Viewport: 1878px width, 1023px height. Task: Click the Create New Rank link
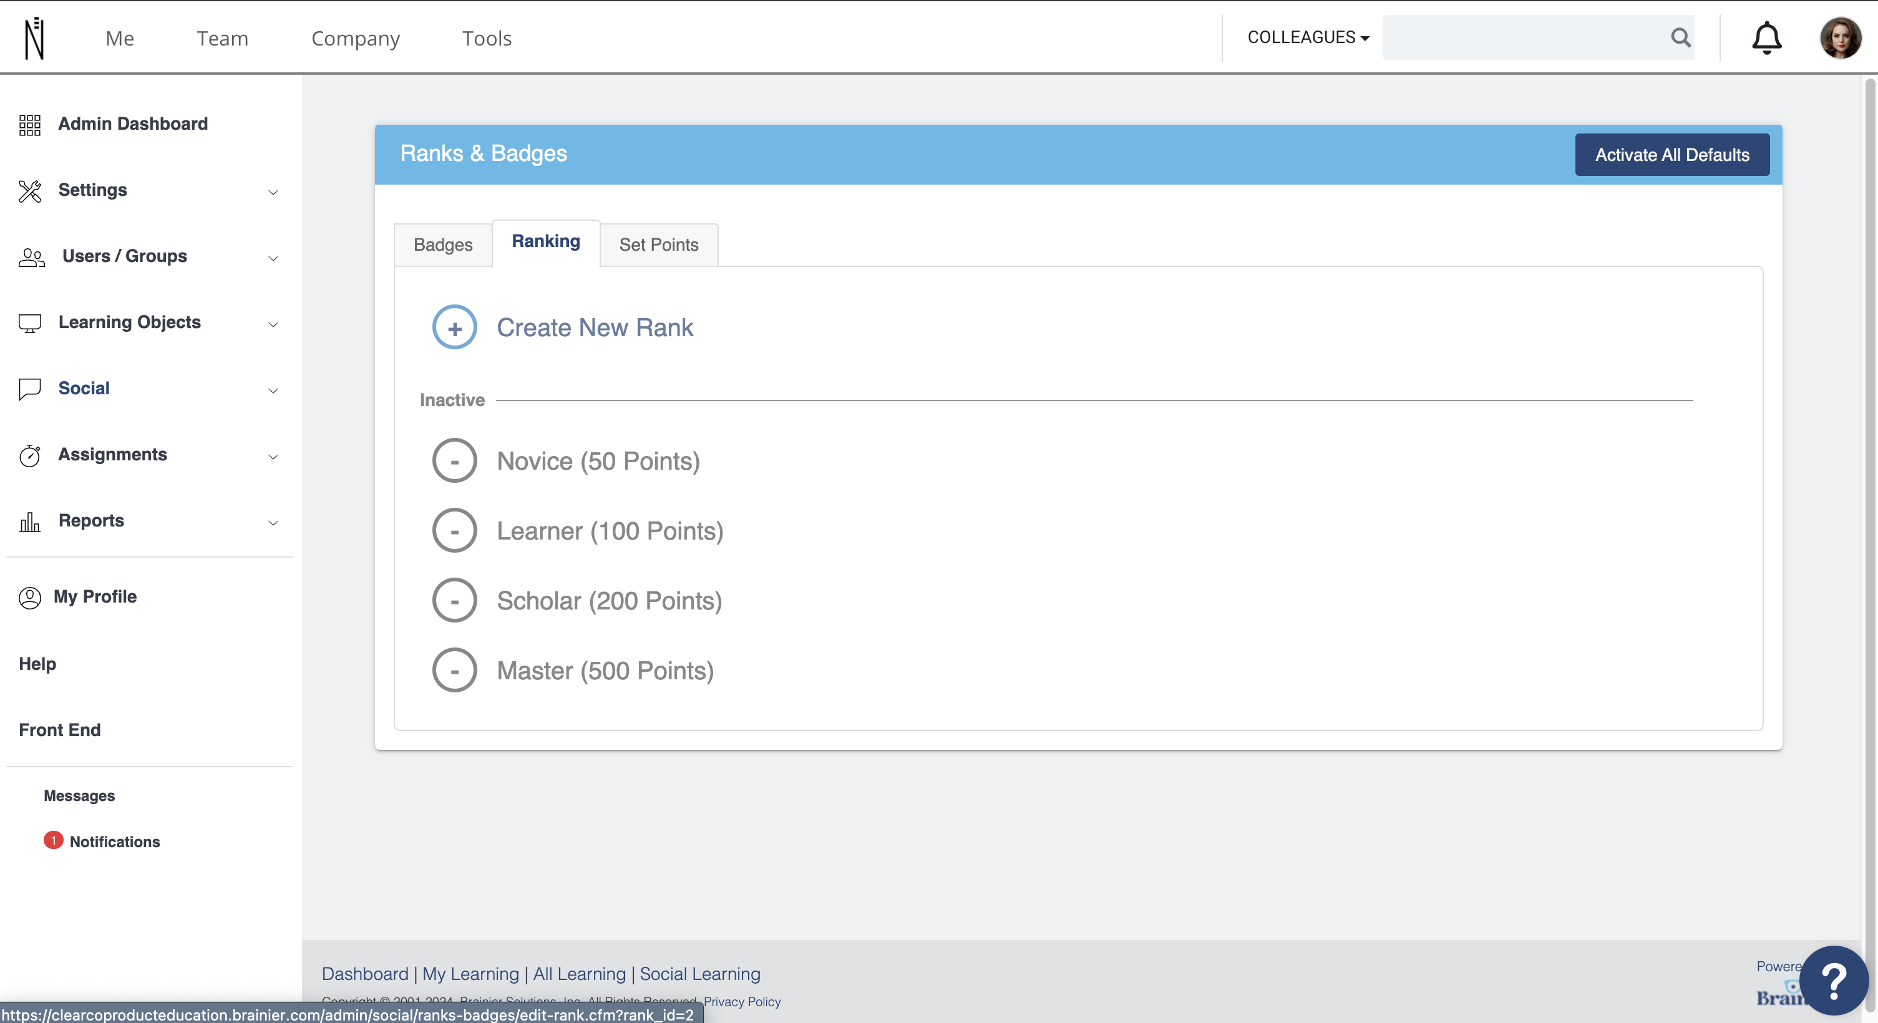(595, 328)
